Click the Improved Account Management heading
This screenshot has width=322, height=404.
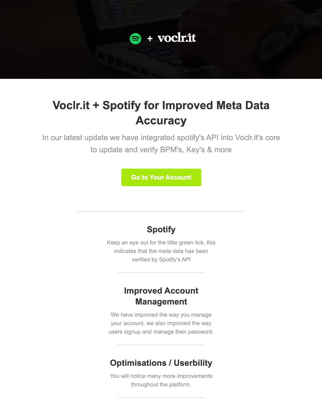(x=161, y=296)
